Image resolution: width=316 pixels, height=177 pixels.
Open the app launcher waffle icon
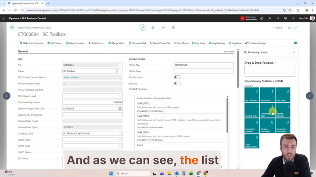point(4,18)
